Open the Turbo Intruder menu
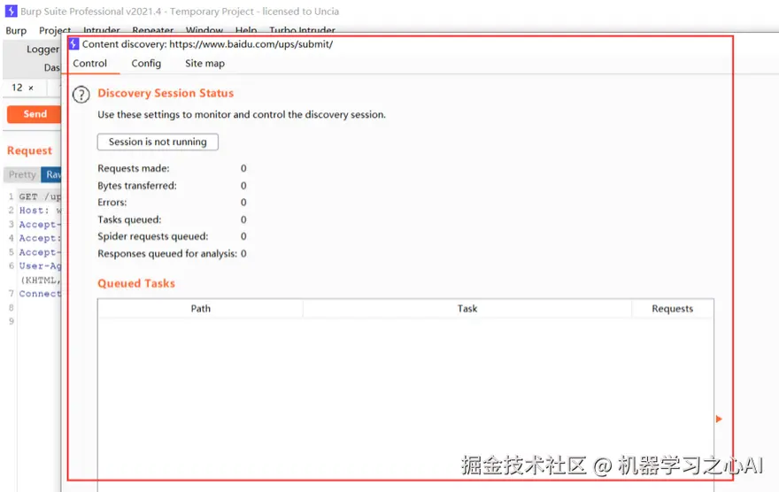Viewport: 779px width, 492px height. pos(302,30)
